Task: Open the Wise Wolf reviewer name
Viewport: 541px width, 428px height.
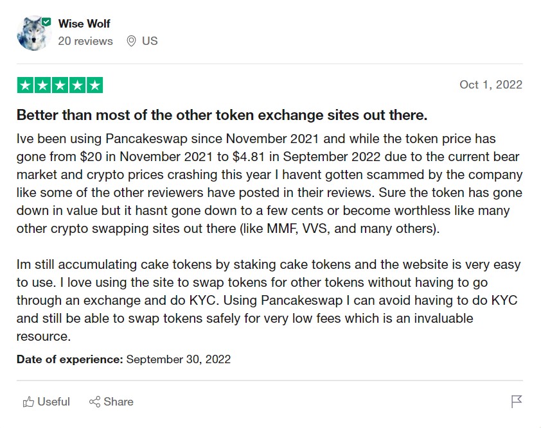Action: pos(84,24)
